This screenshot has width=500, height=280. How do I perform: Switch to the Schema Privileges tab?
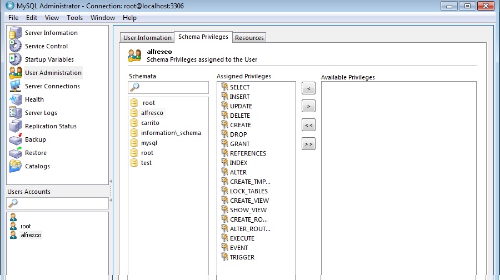203,37
